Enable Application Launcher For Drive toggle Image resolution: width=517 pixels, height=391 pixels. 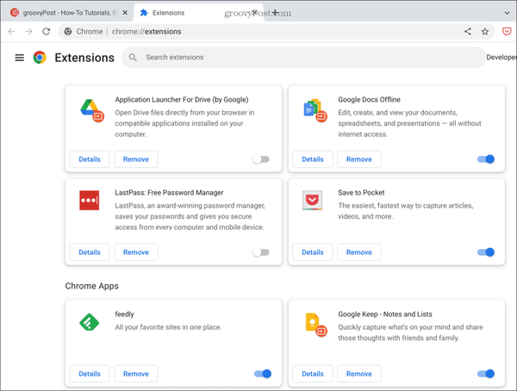click(261, 159)
